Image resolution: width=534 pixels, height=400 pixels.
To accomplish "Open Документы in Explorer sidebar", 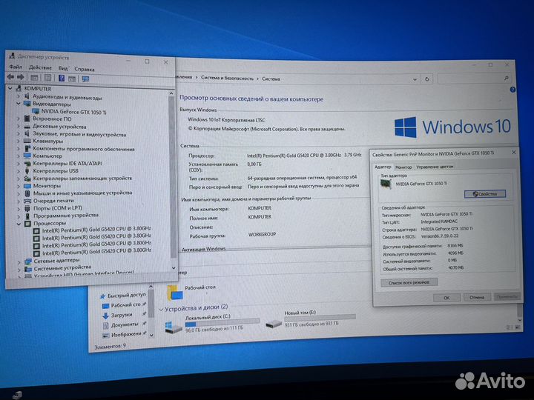I will coord(121,324).
